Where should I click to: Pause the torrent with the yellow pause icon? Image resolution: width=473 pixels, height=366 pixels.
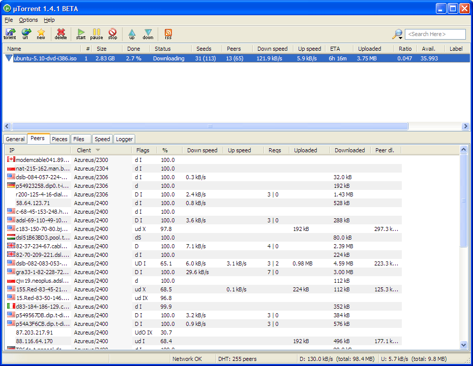pos(97,34)
